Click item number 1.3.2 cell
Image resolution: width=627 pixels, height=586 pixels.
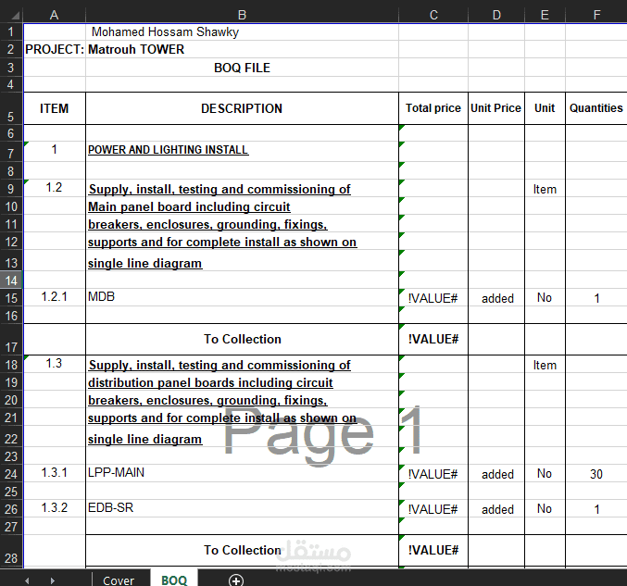(x=55, y=508)
